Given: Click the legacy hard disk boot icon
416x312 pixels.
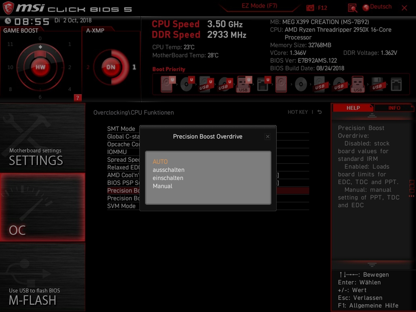Looking at the screenshot, I should pyautogui.click(x=281, y=84).
